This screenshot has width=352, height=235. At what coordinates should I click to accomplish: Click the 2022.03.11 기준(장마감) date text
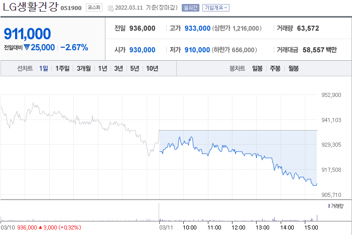(x=146, y=8)
